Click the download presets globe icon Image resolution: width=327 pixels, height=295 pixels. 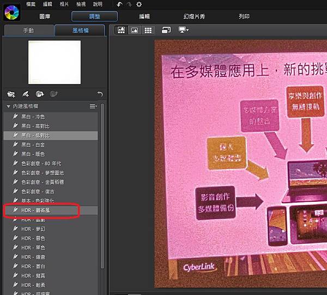click(x=40, y=94)
